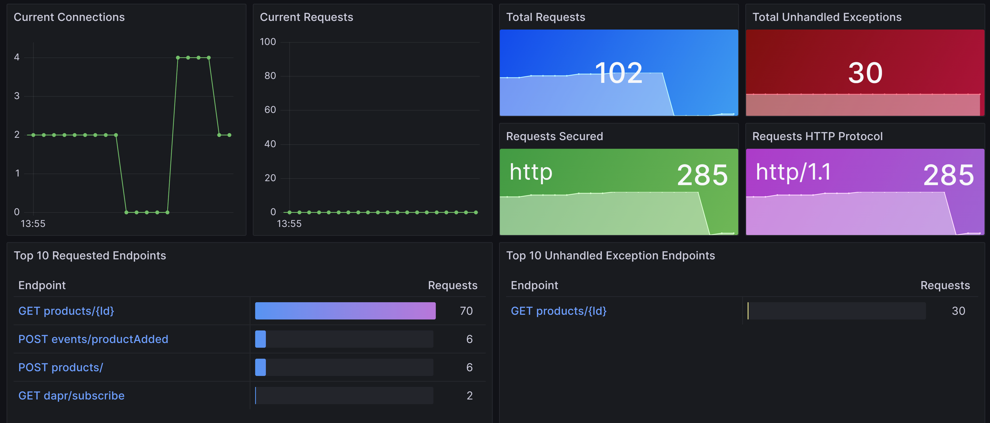This screenshot has width=990, height=423.
Task: Sort Requested Endpoints table by Endpoint column
Action: 42,285
